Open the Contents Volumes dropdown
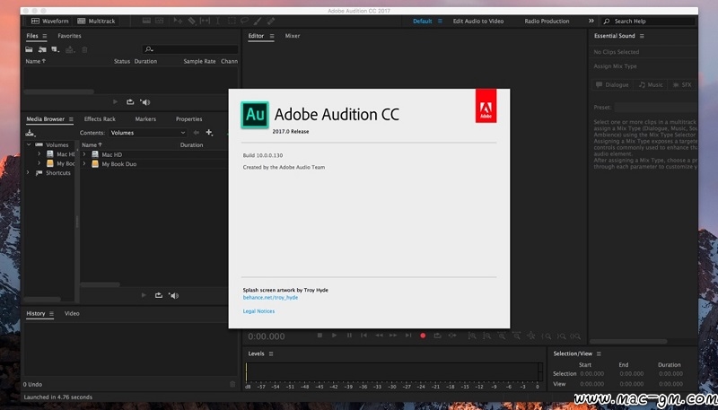The height and width of the screenshot is (410, 718). [147, 133]
